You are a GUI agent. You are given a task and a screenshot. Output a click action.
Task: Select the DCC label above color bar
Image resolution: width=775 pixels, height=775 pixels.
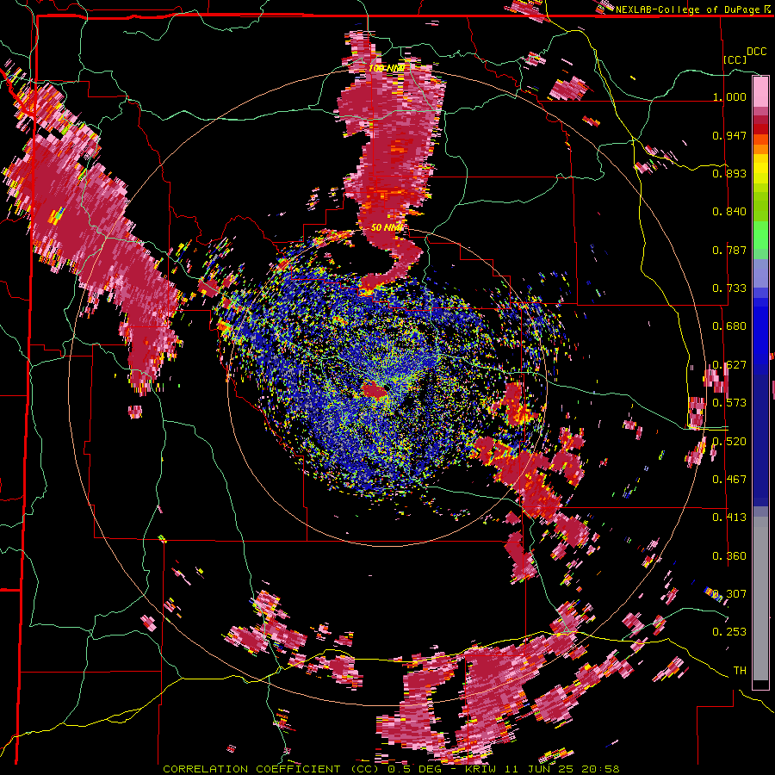[x=756, y=52]
